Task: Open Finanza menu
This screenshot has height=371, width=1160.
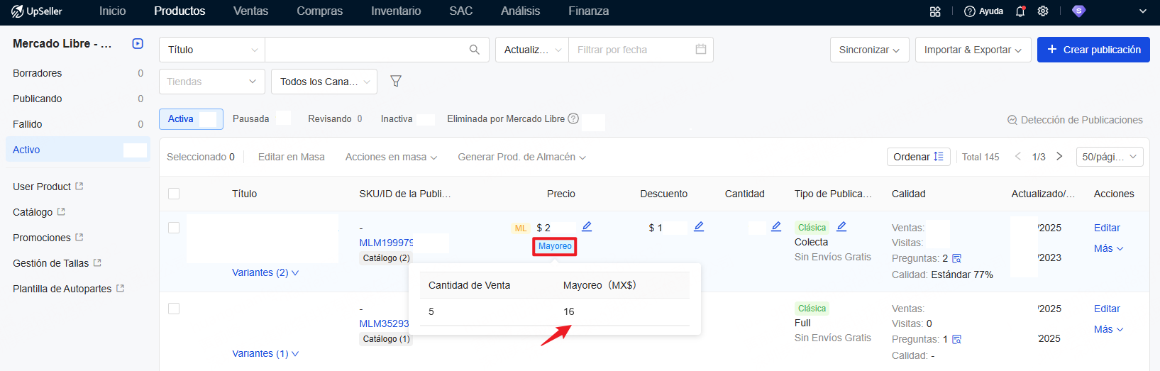Action: tap(588, 11)
